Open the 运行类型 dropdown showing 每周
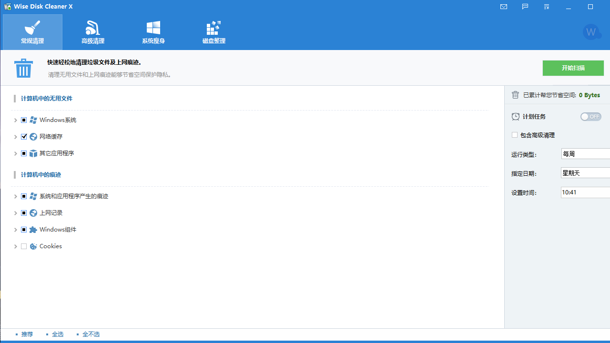The height and width of the screenshot is (343, 610). tap(585, 154)
